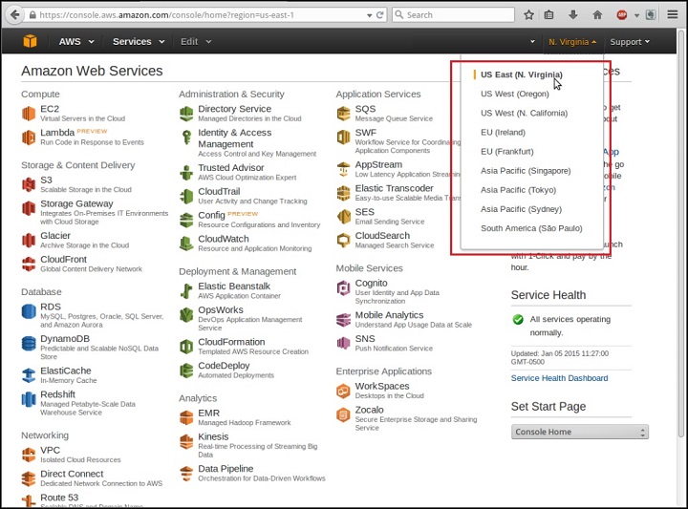Click the browser bookmark star icon
This screenshot has width=688, height=509.
pos(528,15)
